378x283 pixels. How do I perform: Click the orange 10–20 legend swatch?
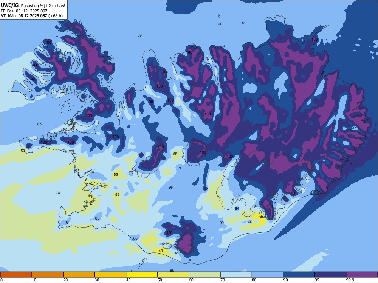pos(48,275)
